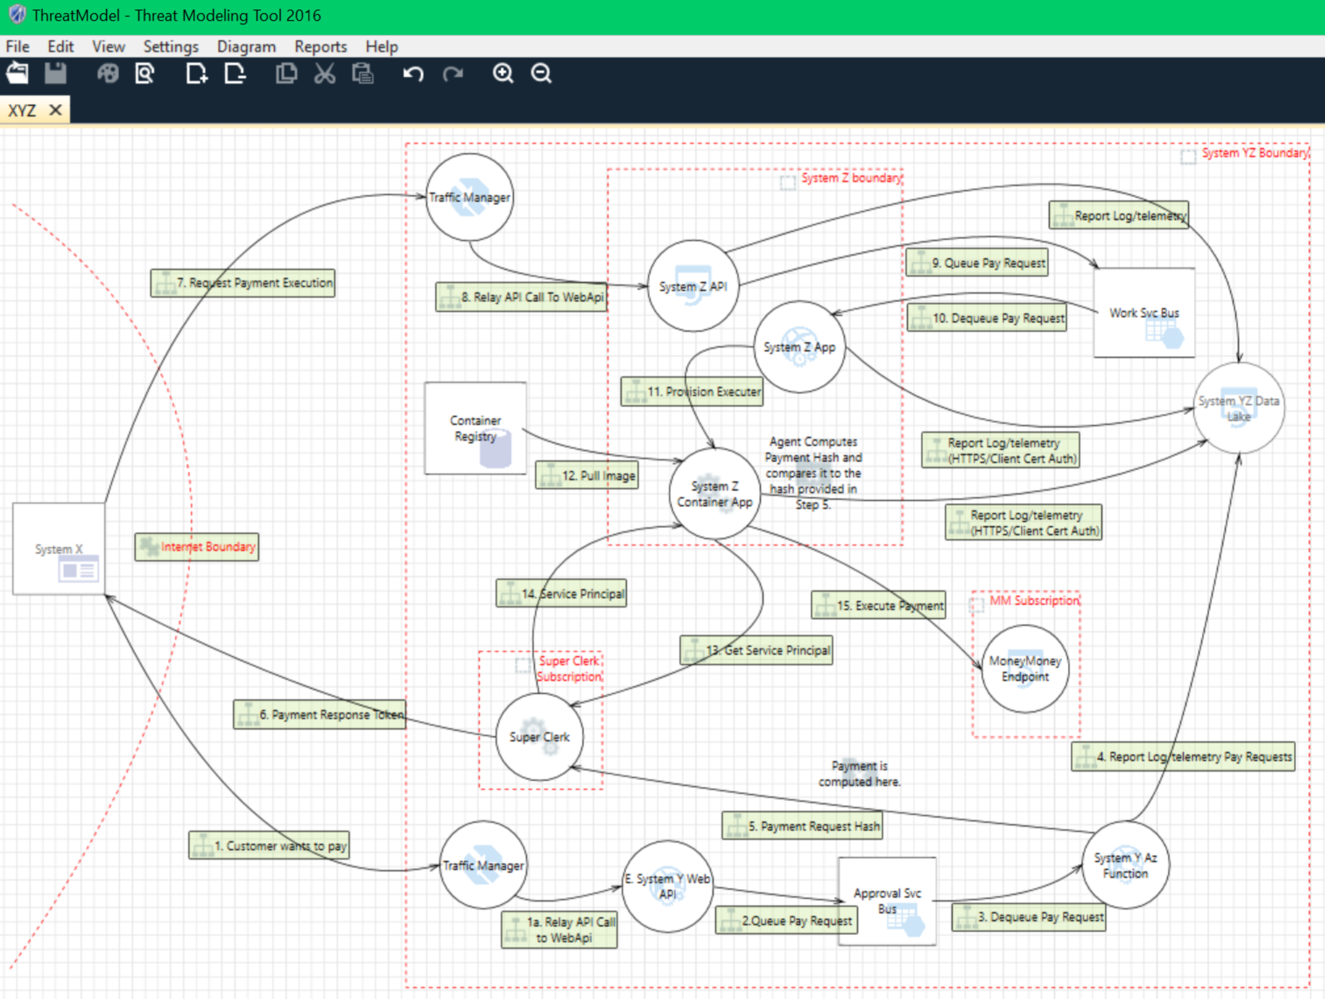1325x999 pixels.
Task: Select the lower Traffic Manager node
Action: pos(483,865)
